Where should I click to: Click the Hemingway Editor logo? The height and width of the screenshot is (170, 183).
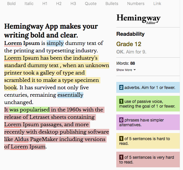click(138, 19)
